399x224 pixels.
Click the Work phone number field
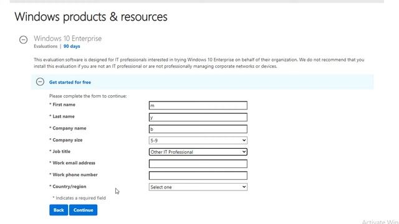pos(198,175)
